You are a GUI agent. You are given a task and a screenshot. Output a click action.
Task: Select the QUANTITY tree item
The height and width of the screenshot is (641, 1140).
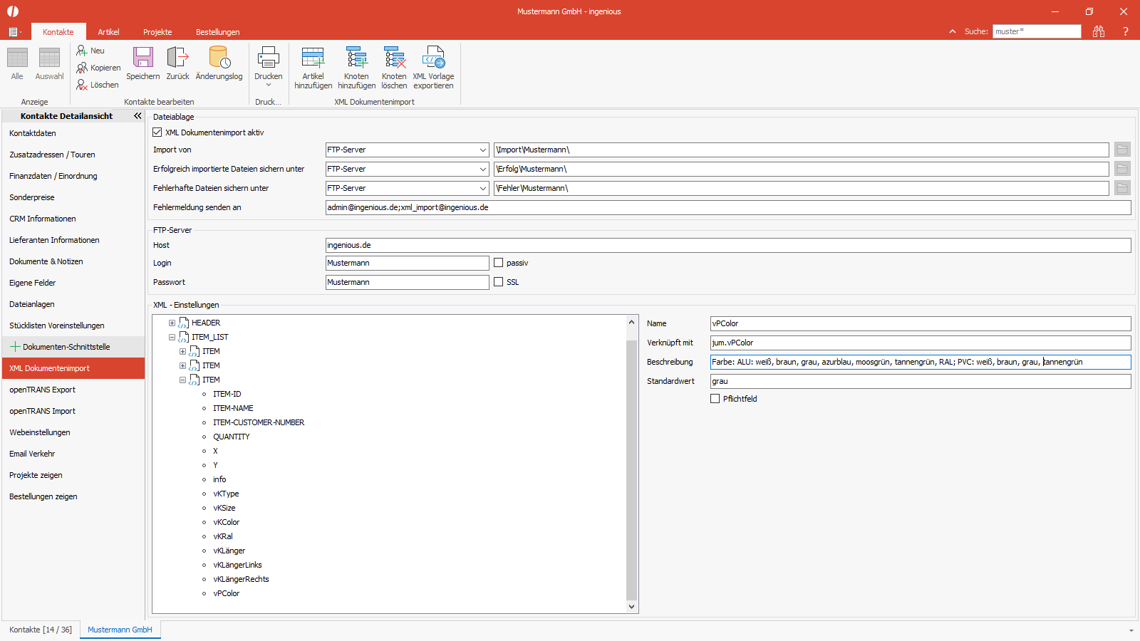tap(231, 437)
